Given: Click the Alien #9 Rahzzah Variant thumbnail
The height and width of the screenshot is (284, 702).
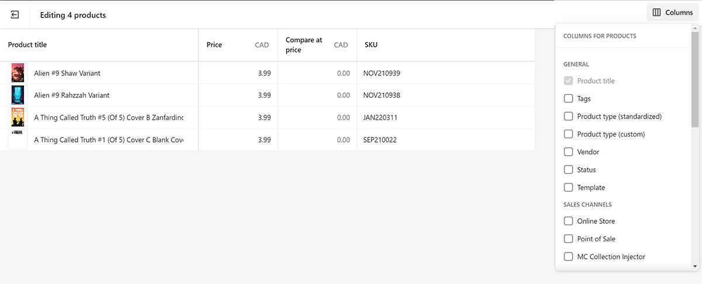Looking at the screenshot, I should [18, 95].
